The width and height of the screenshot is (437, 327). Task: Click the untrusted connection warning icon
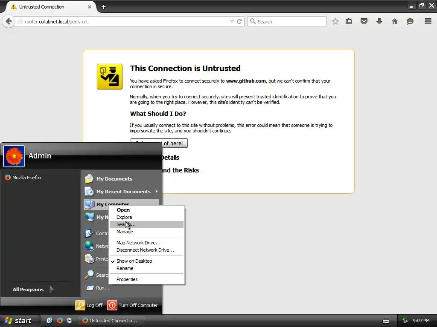click(110, 77)
